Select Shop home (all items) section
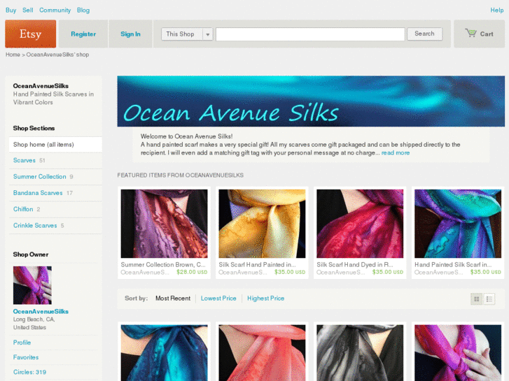 click(x=55, y=145)
